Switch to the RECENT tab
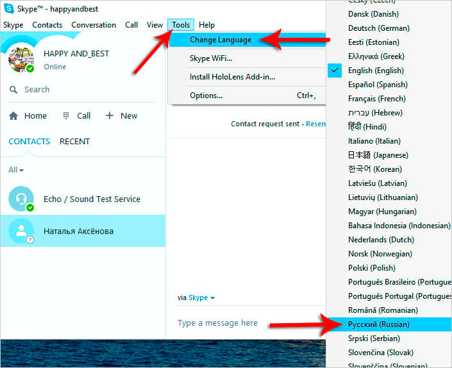Viewport: 452px width, 368px height. 74,142
